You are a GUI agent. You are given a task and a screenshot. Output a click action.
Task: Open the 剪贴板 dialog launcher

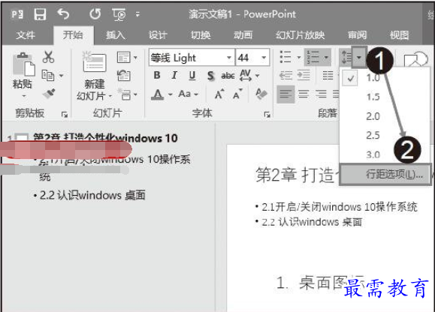65,114
